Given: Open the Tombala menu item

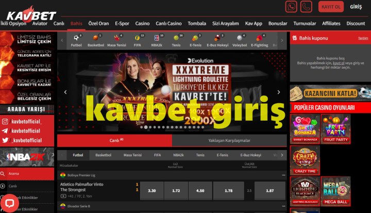Looking at the screenshot, I should pos(197,23).
